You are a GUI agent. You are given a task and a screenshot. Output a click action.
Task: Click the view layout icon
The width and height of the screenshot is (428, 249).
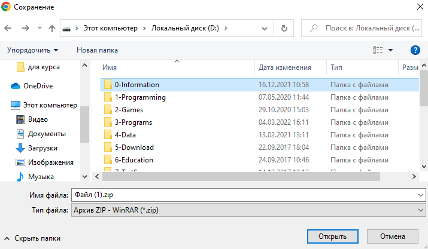[377, 50]
